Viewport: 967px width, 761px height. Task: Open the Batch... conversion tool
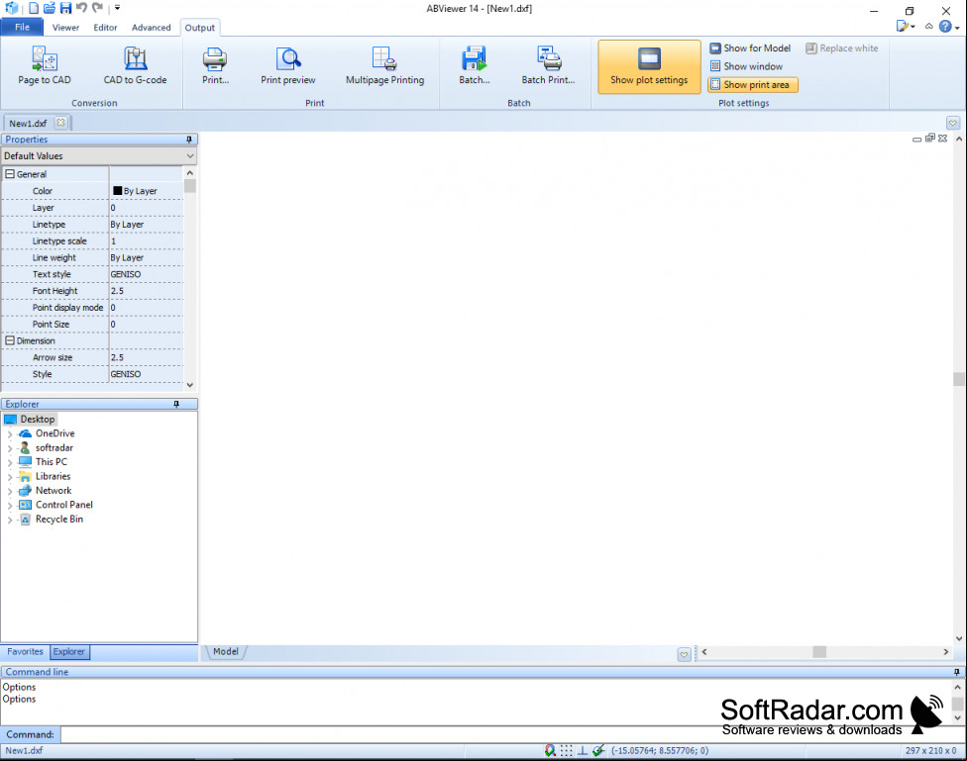(x=475, y=65)
